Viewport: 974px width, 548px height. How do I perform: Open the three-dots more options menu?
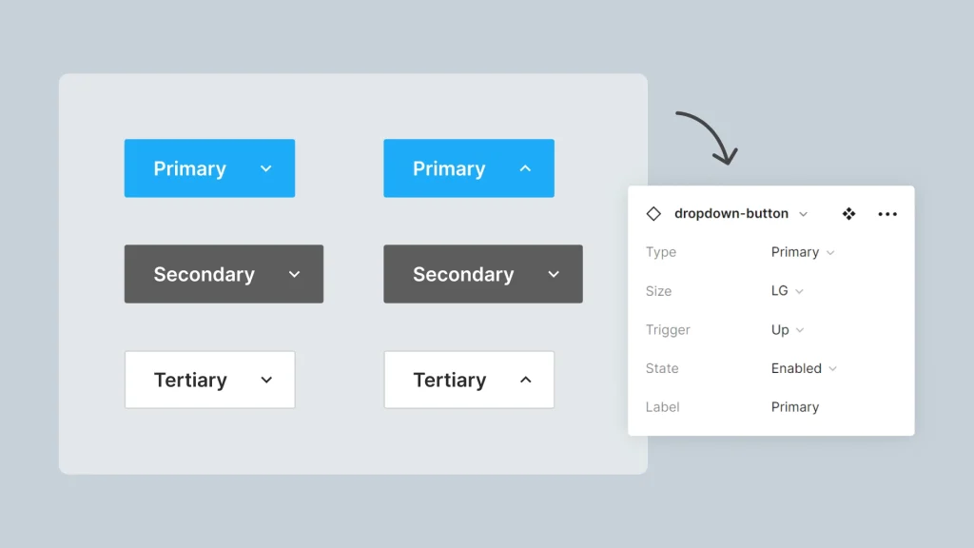887,214
